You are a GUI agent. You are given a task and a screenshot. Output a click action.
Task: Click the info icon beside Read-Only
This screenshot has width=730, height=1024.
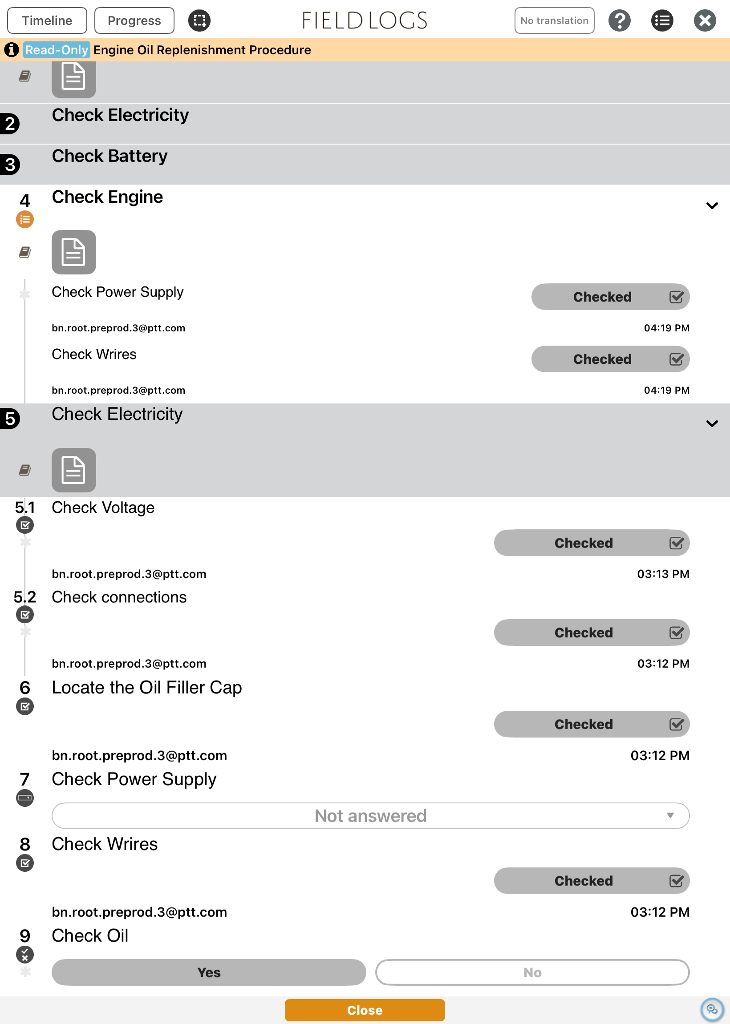pos(12,50)
